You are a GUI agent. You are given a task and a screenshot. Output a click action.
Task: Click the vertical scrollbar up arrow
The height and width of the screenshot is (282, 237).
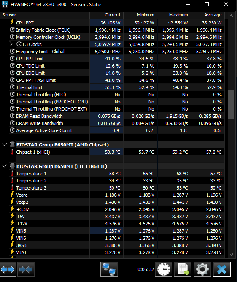click(231, 16)
